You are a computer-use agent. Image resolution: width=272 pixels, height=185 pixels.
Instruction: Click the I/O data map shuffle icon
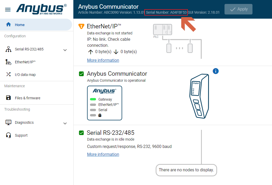tap(8, 74)
